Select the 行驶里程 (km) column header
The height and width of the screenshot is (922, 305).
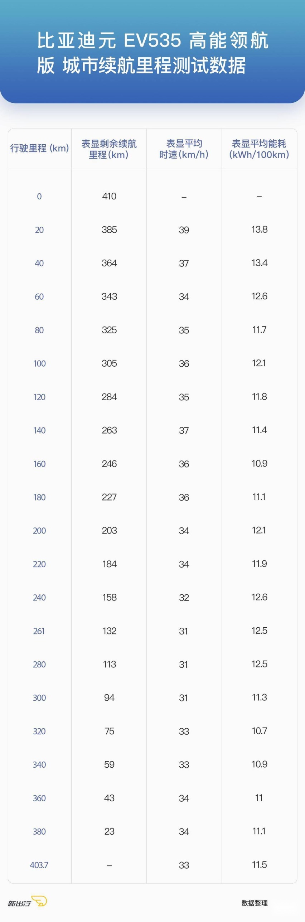(x=39, y=148)
